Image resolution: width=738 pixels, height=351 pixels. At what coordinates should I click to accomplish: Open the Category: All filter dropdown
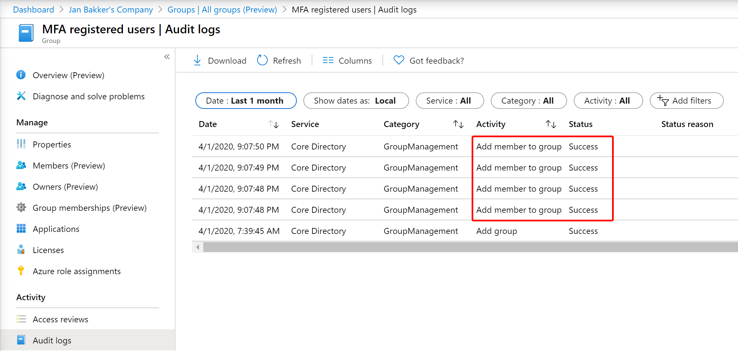[x=529, y=101]
